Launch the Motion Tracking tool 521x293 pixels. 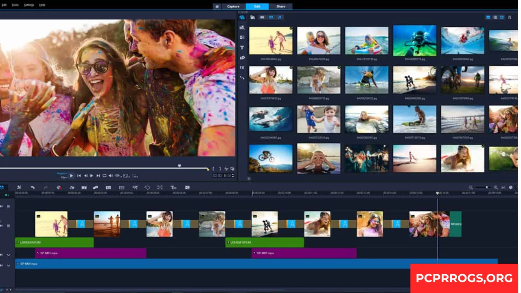[96, 187]
